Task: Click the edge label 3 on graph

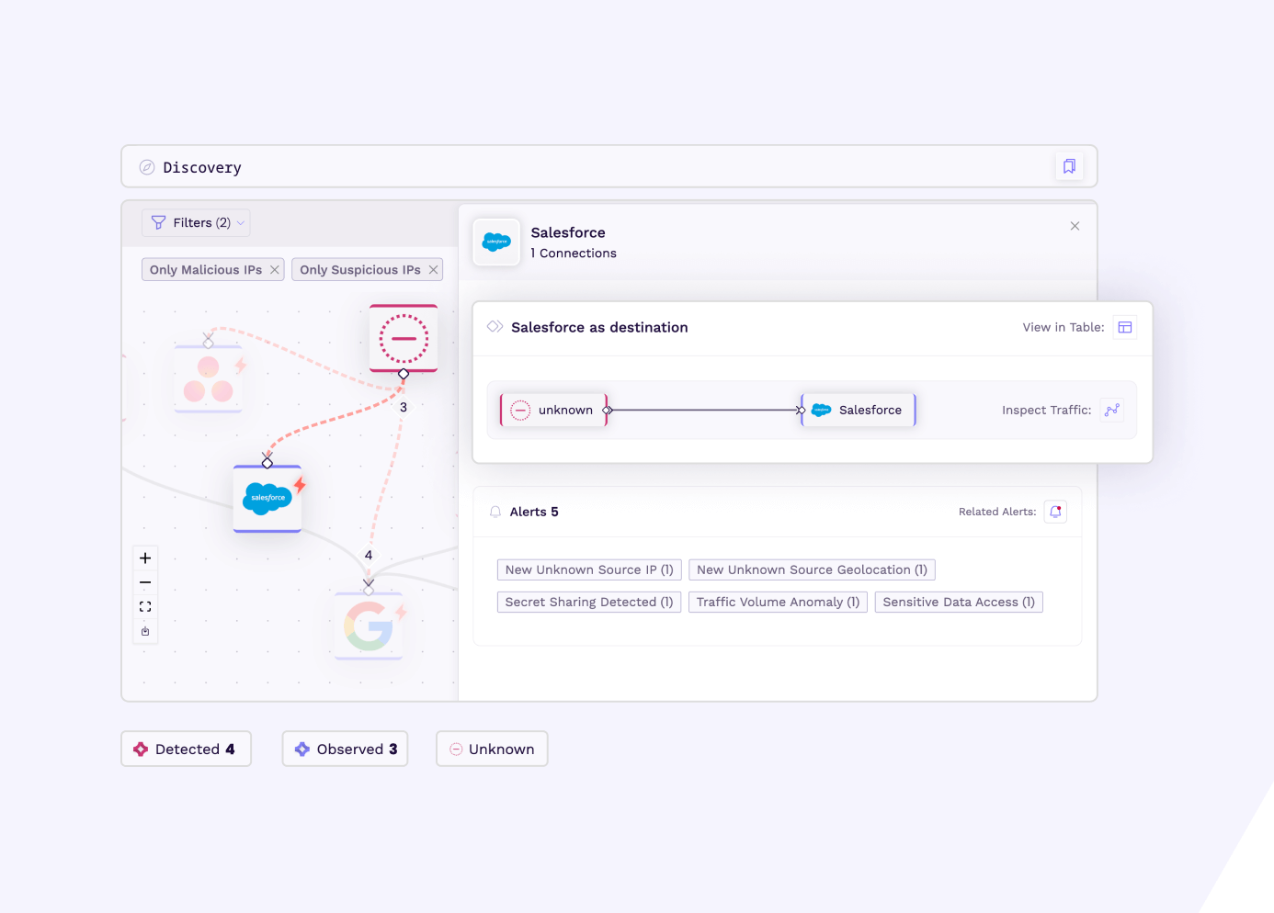Action: pos(404,407)
